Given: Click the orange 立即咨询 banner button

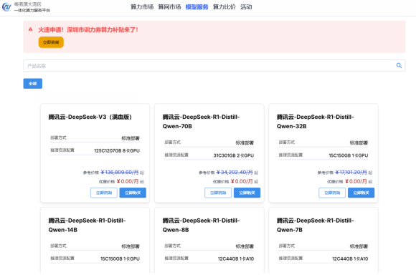Looking at the screenshot, I should coord(51,42).
